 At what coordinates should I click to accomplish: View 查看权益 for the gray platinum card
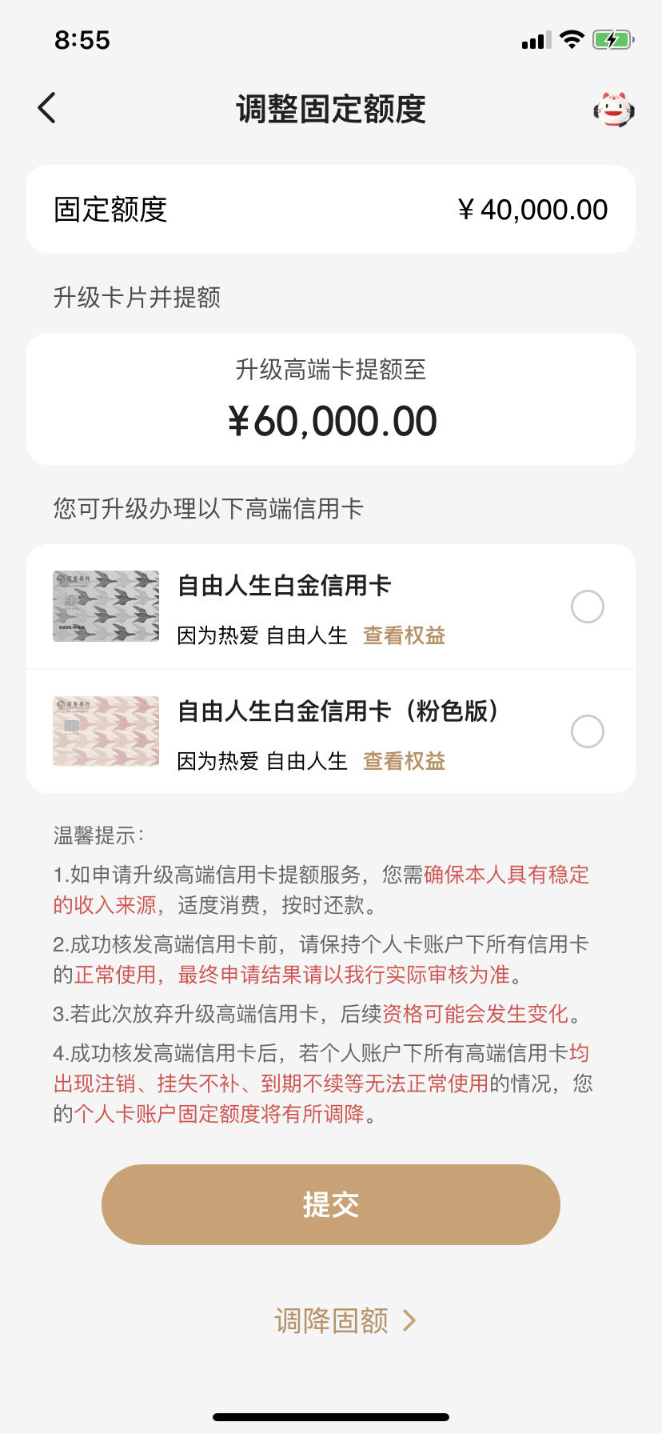click(404, 635)
